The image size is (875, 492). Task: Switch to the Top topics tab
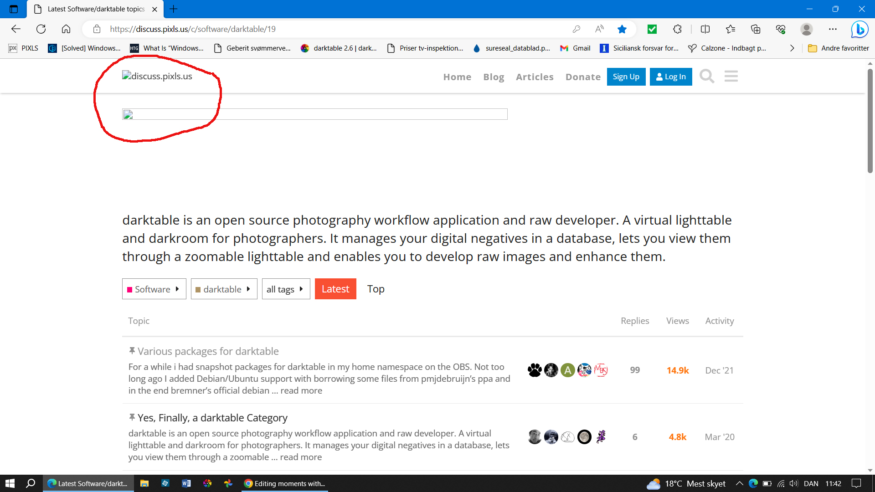tap(376, 289)
